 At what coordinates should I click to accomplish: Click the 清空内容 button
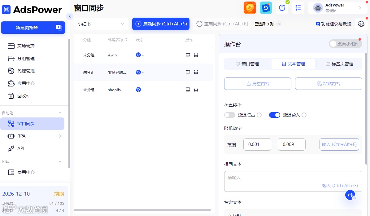258,84
